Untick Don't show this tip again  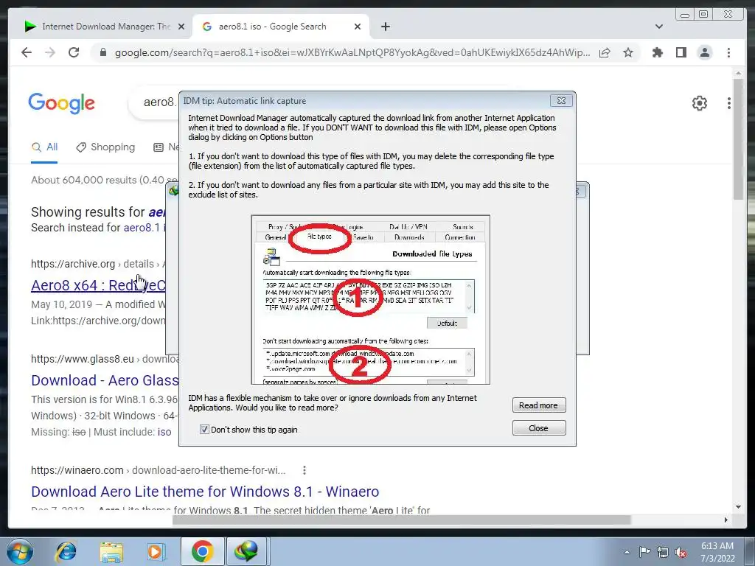tap(204, 430)
